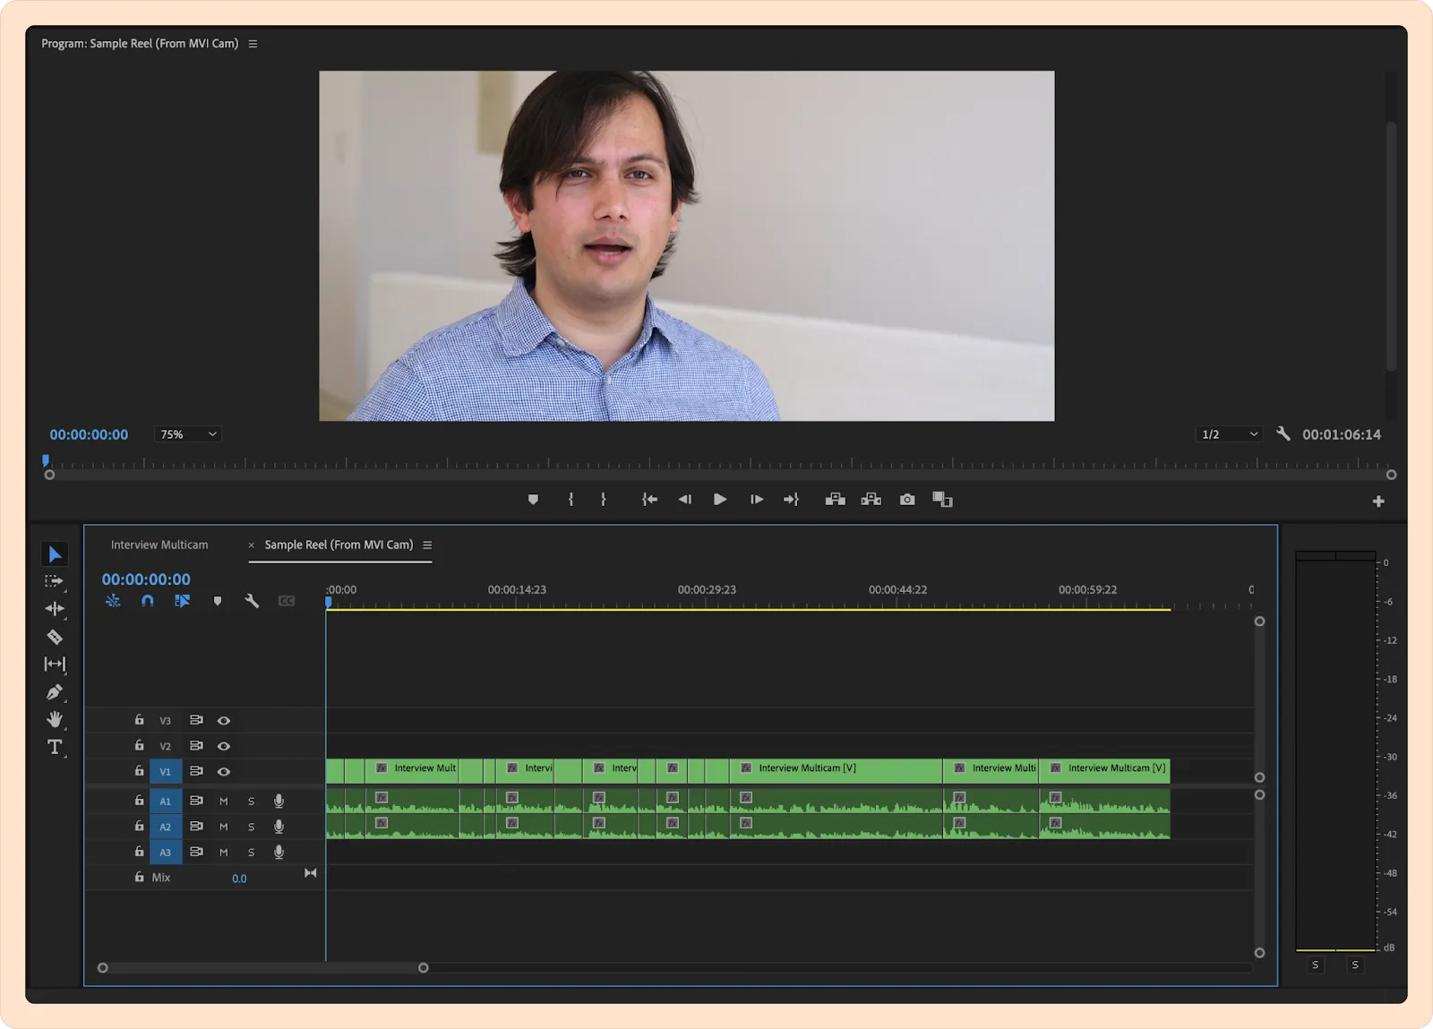This screenshot has width=1433, height=1029.
Task: Solo audio track A2
Action: coord(252,827)
